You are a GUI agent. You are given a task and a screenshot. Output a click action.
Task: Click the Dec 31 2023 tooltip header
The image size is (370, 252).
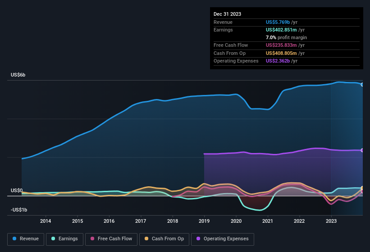[227, 14]
